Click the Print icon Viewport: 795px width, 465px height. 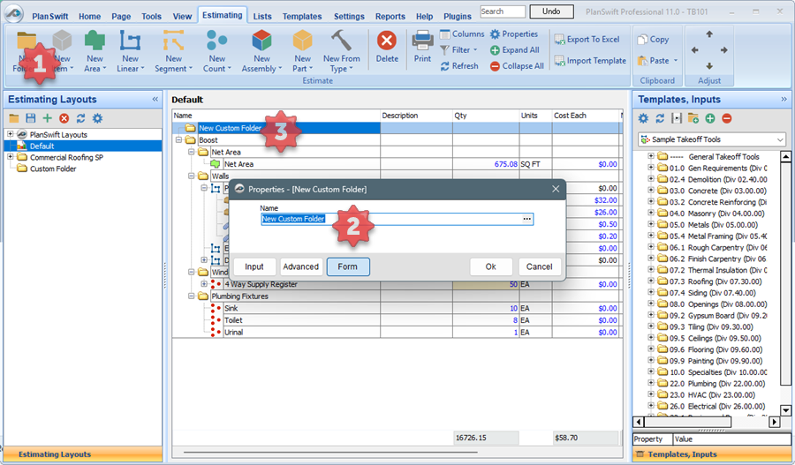[422, 41]
